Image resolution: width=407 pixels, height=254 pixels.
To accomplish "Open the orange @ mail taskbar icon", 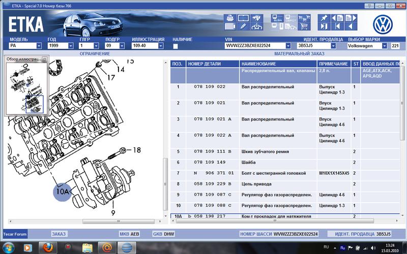I will coord(107,247).
